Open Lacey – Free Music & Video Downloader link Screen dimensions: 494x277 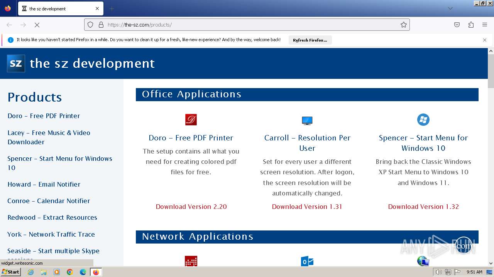49,137
